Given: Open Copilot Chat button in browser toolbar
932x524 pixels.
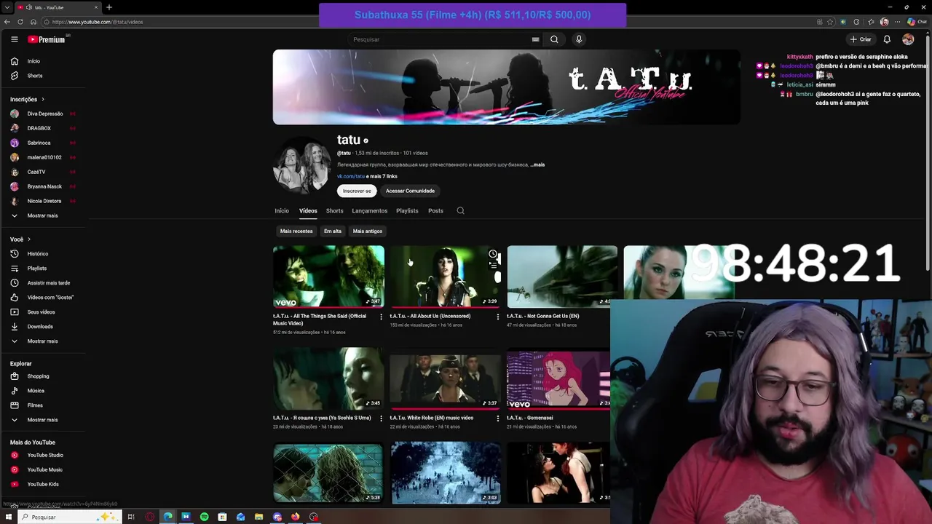Looking at the screenshot, I should (916, 22).
